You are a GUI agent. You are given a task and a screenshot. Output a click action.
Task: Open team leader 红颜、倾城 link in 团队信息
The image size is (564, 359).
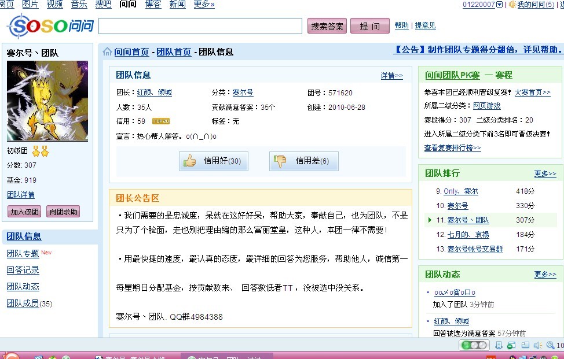tap(154, 92)
